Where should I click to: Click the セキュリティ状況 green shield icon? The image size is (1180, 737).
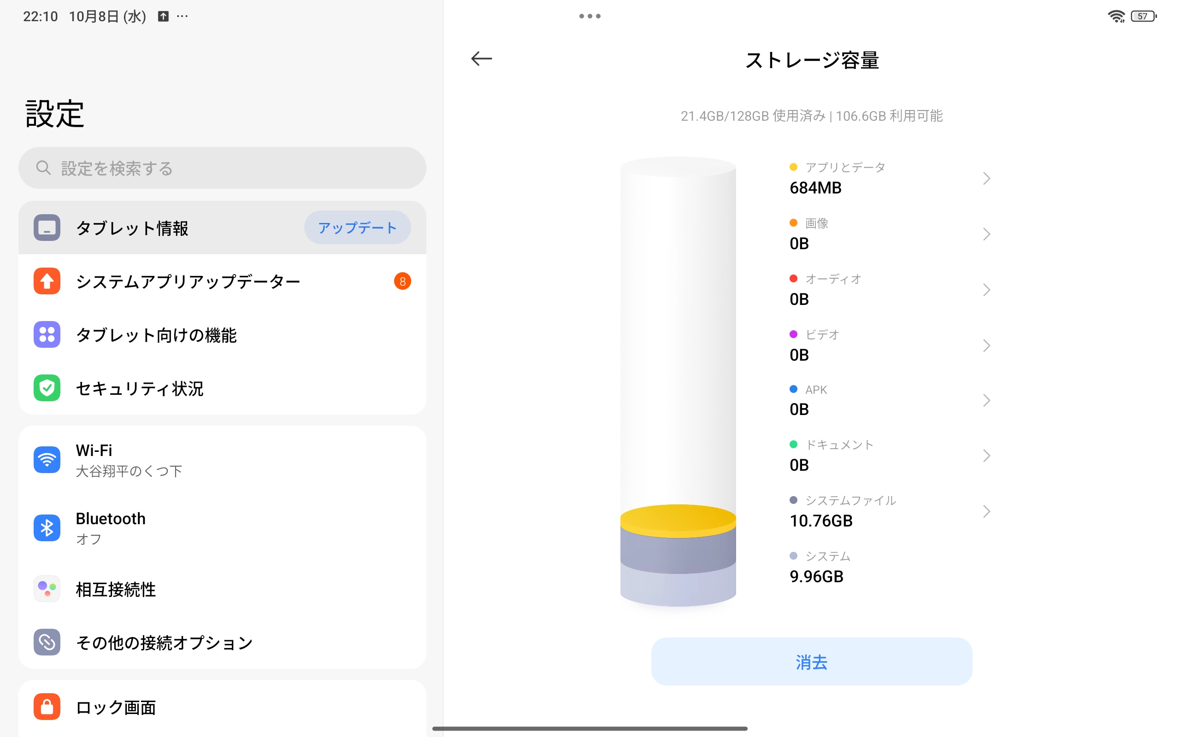47,388
